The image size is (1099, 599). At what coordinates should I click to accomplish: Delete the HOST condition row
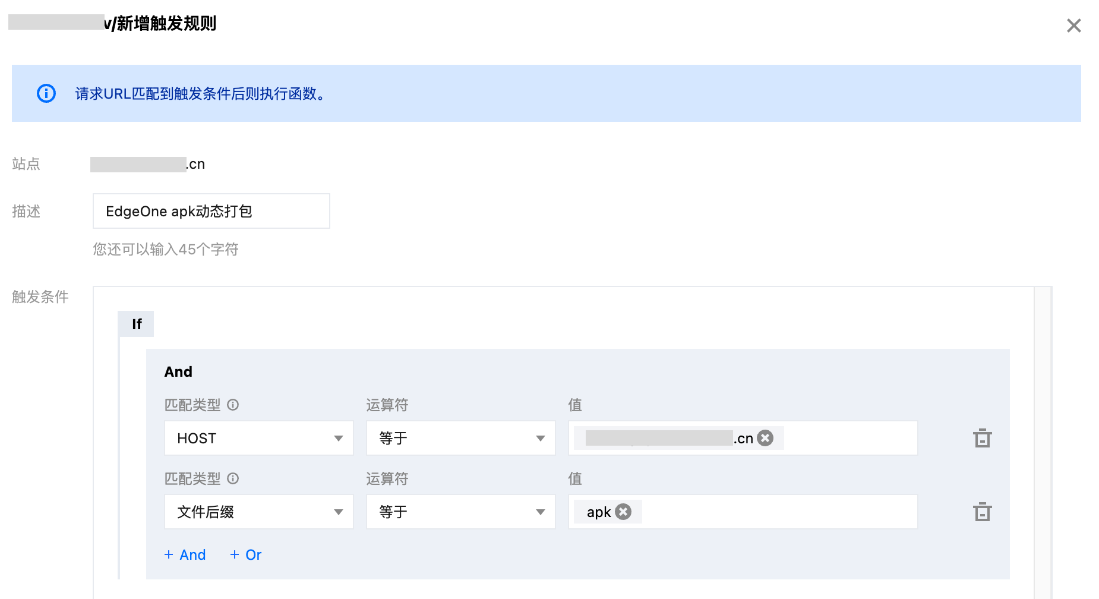click(982, 438)
